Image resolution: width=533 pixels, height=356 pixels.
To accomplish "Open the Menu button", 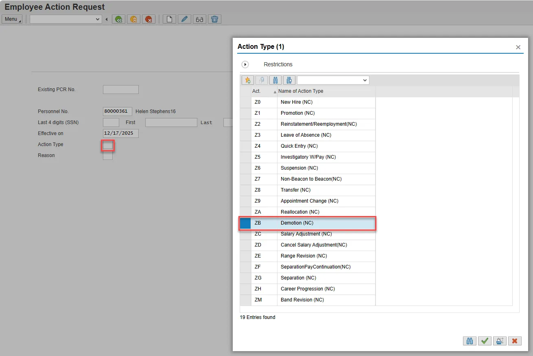I will [x=12, y=19].
